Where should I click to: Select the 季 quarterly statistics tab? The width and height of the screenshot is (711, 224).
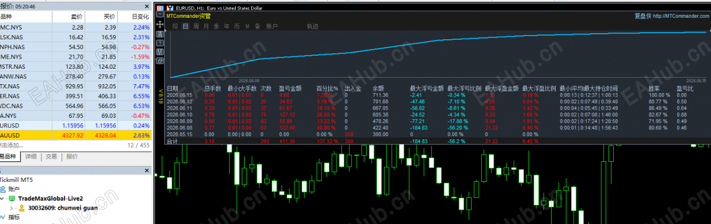(216, 27)
